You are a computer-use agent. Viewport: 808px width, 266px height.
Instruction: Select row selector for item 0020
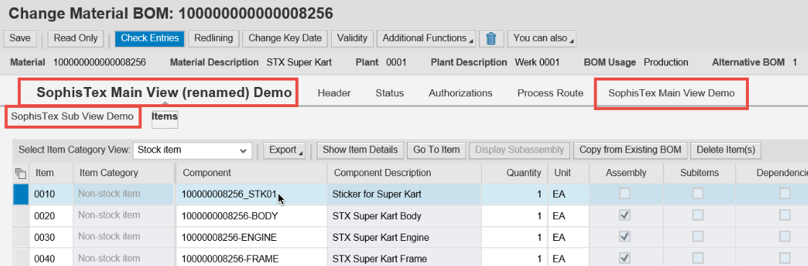pyautogui.click(x=21, y=216)
